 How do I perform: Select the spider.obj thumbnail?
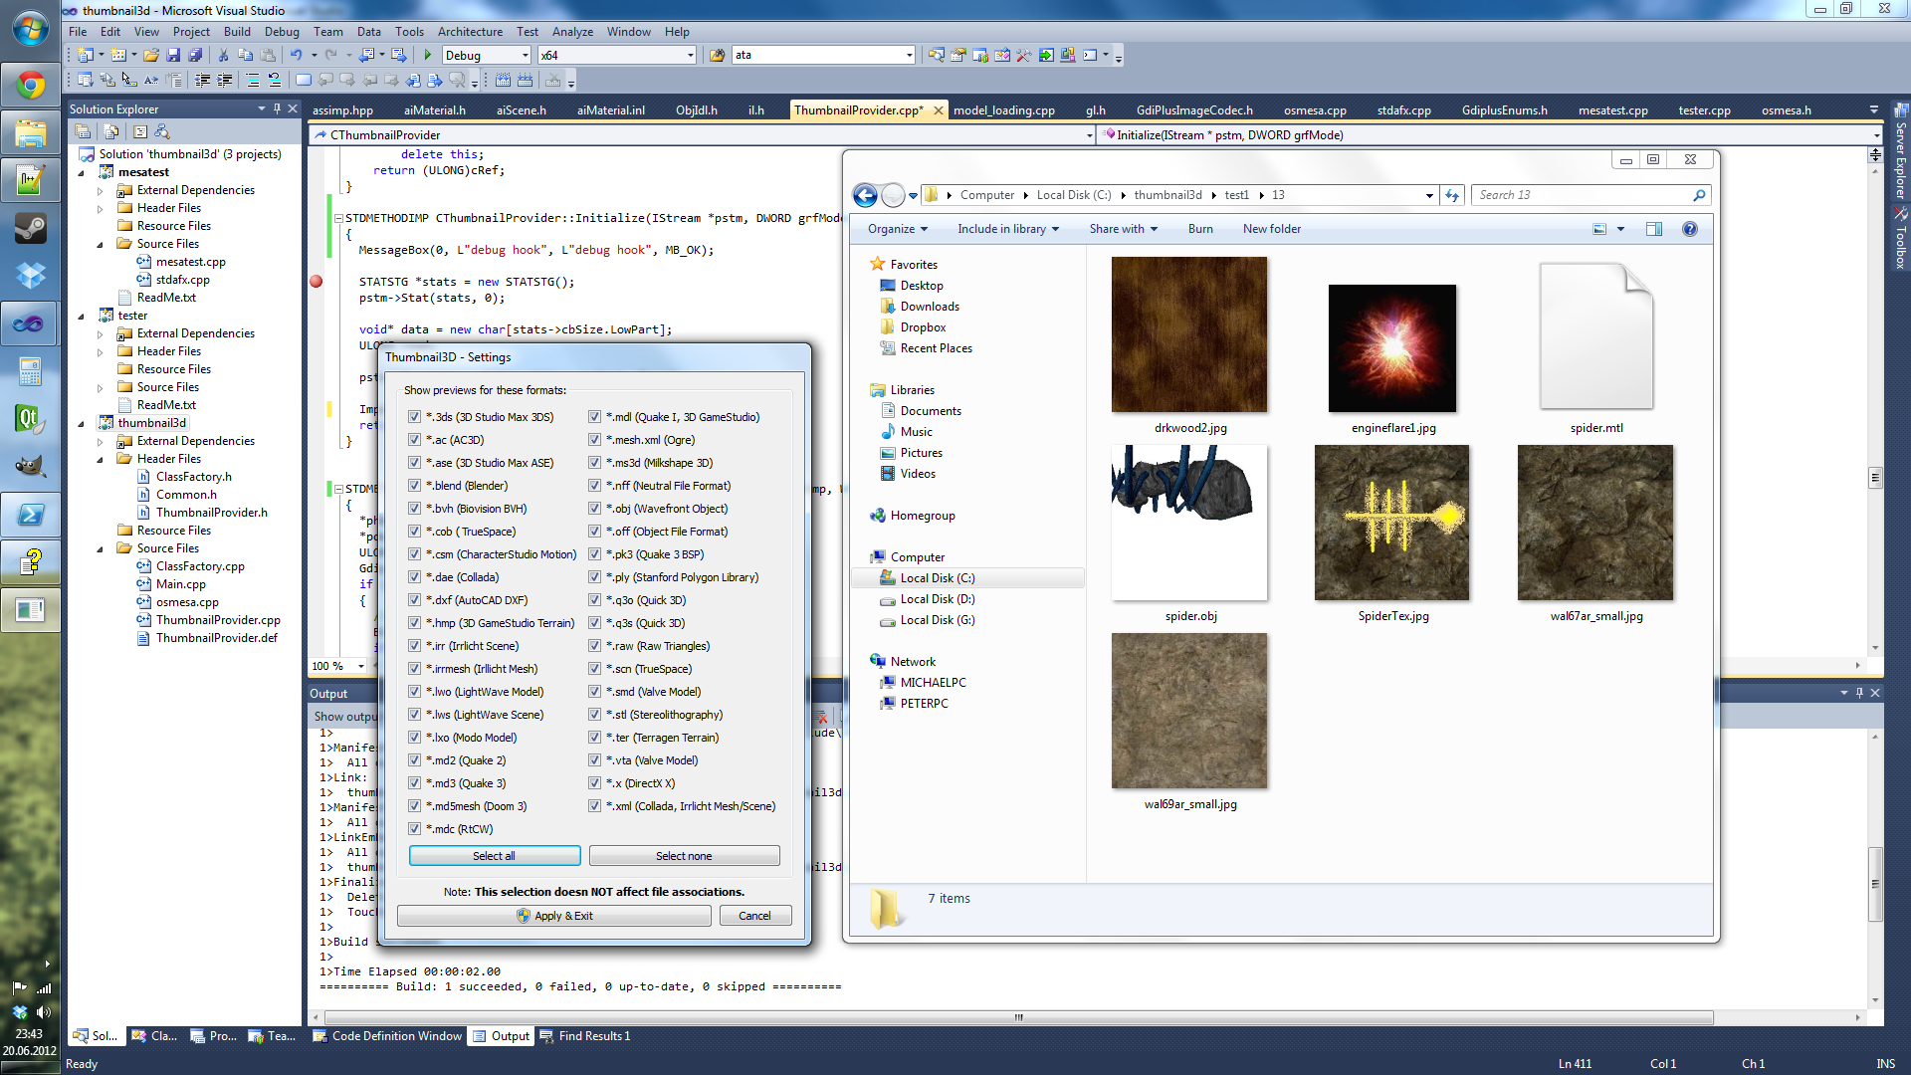click(1189, 524)
